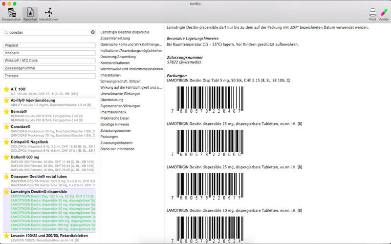This screenshot has width=391, height=244.
Task: Click CANCIDAS Trockensub 70 mg line
Action: 53,136
